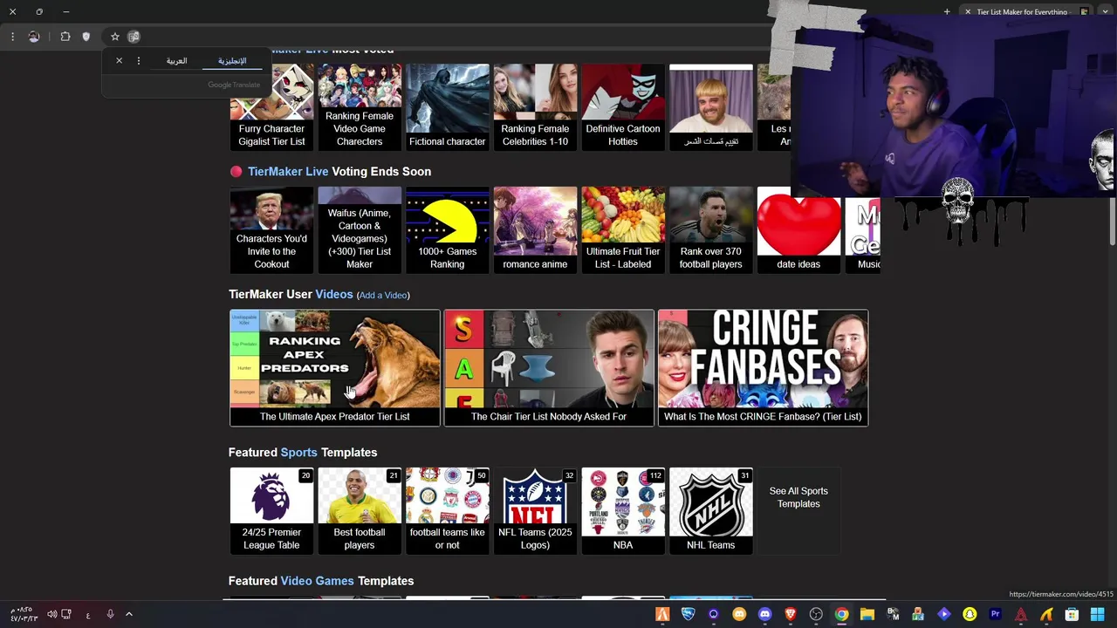Select the العربية tab in Translate popup
The width and height of the screenshot is (1117, 628).
(x=177, y=61)
